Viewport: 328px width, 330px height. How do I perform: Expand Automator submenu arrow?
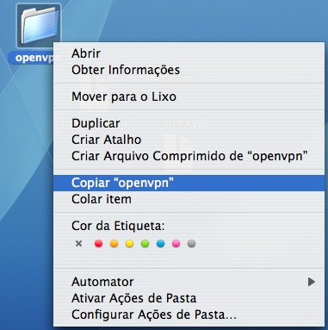[312, 282]
